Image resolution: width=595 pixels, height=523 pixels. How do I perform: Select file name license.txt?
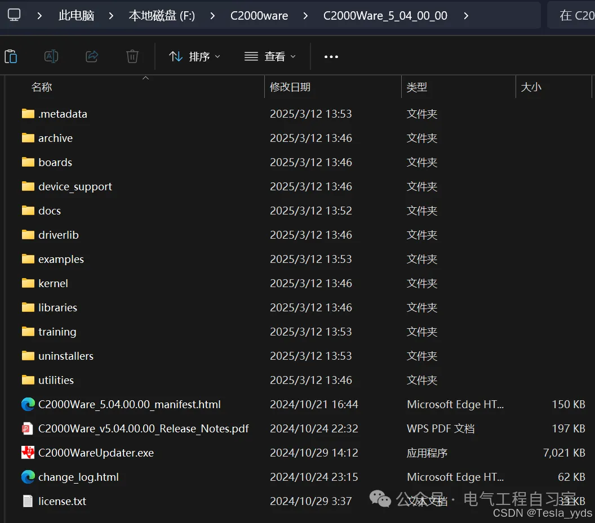coord(62,502)
